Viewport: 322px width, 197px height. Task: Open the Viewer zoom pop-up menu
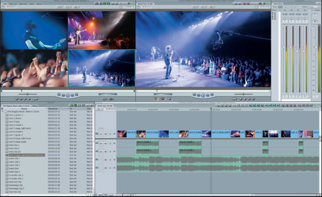tap(60, 7)
